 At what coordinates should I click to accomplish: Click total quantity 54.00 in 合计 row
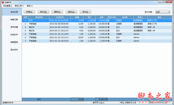pos(77,99)
